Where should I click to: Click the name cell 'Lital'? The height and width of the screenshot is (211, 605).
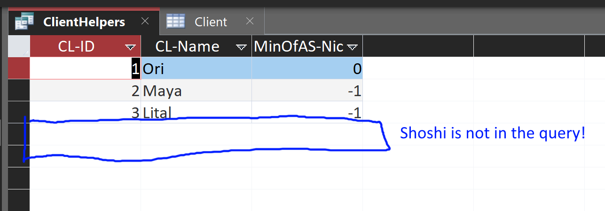[196, 113]
